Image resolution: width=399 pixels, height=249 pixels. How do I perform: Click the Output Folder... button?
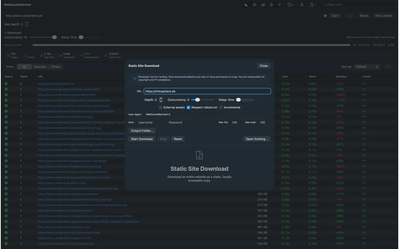(x=142, y=131)
